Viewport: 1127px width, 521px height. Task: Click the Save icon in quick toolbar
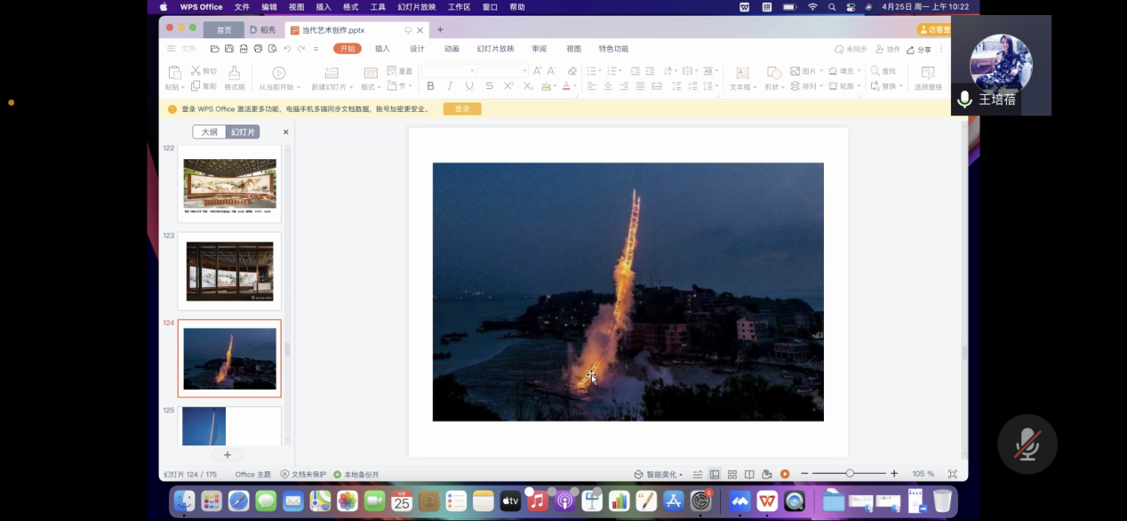(x=229, y=49)
